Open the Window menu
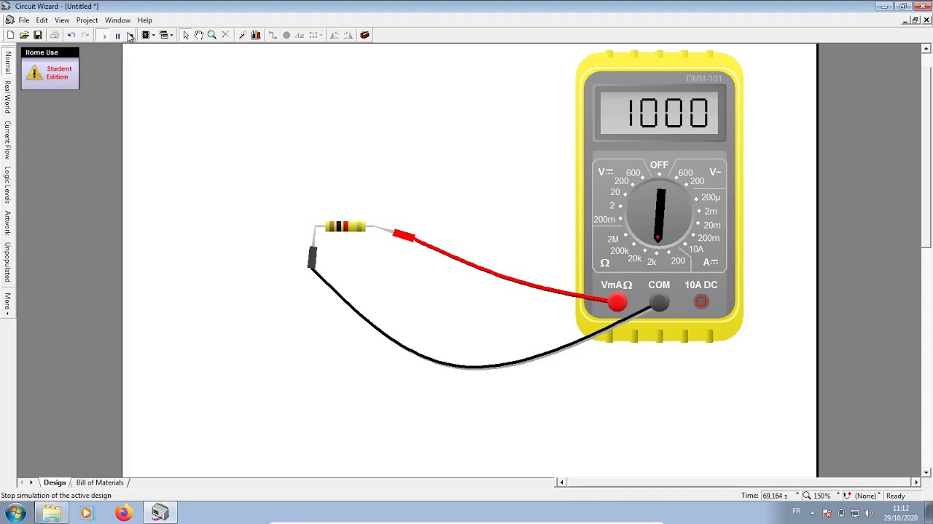The width and height of the screenshot is (933, 524). (117, 20)
